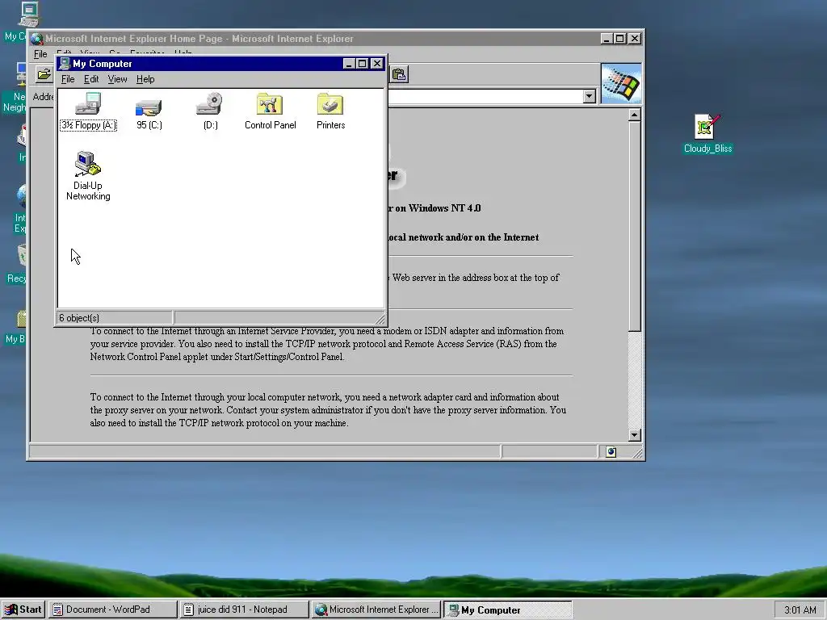The height and width of the screenshot is (620, 827).
Task: Click the Start button
Action: click(x=23, y=610)
